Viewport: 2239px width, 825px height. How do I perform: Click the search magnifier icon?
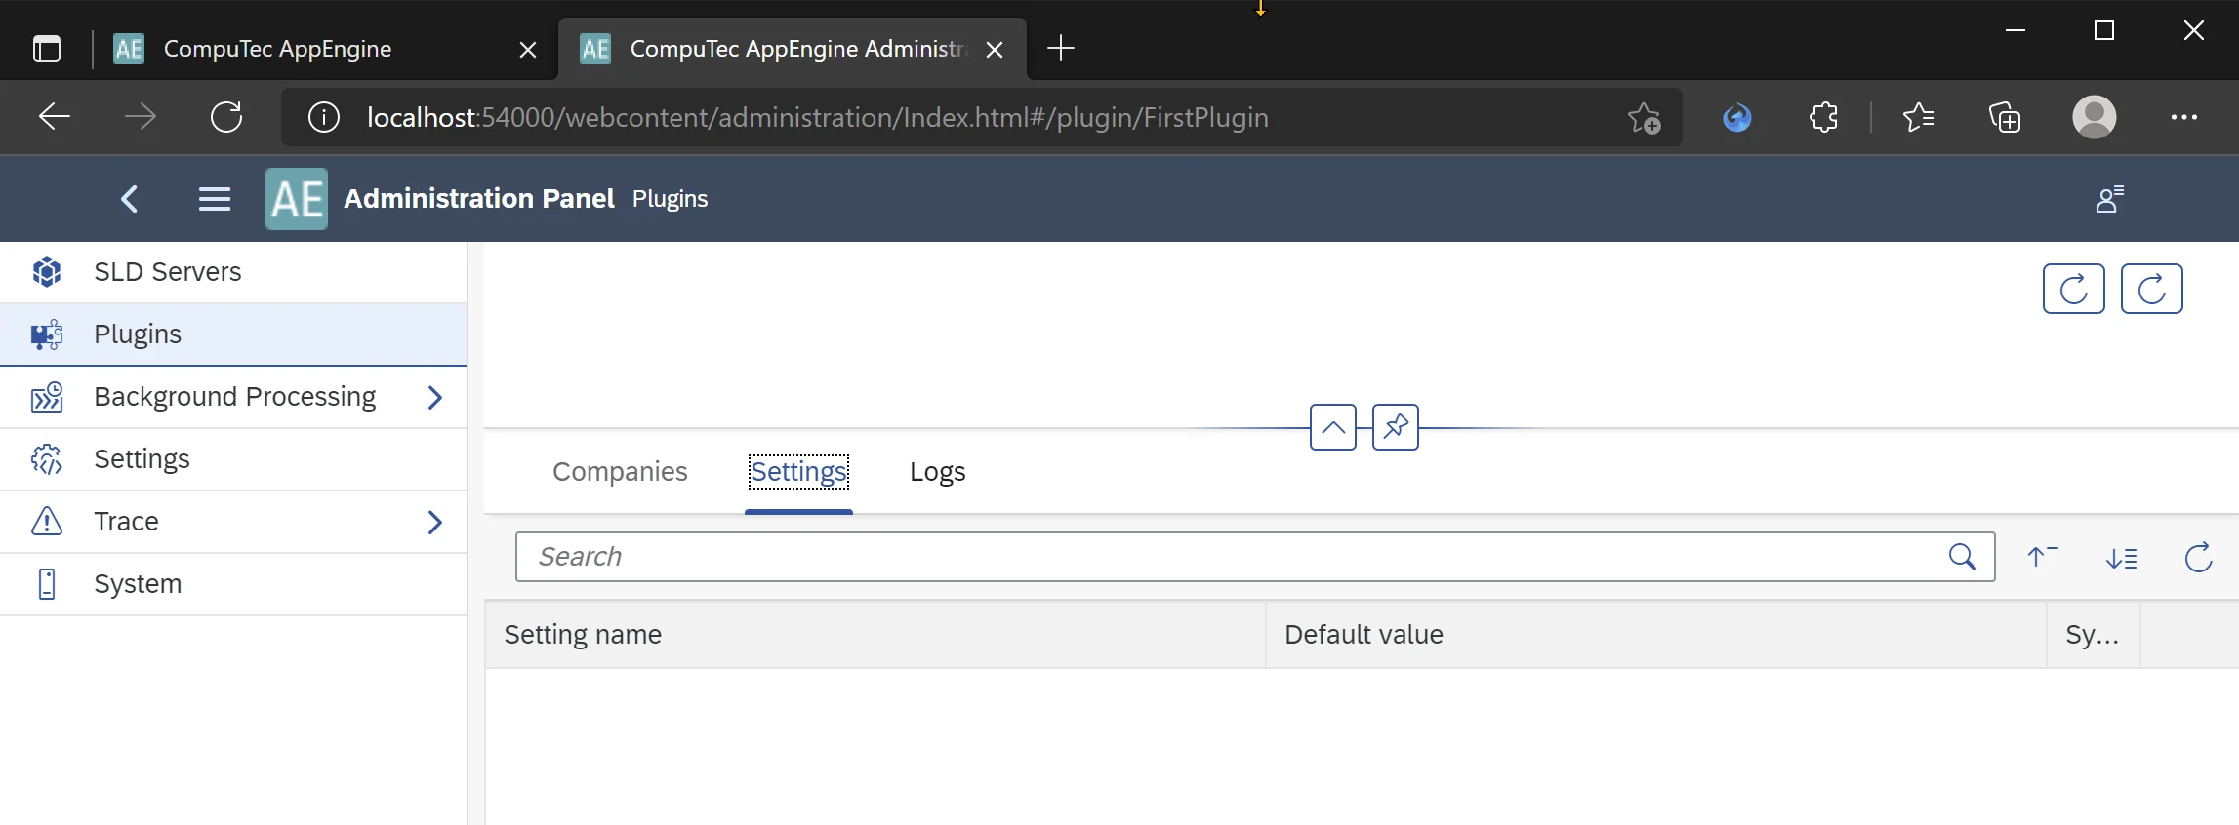pyautogui.click(x=1962, y=557)
